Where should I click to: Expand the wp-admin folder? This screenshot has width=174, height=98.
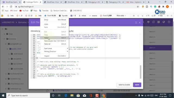click(9, 59)
